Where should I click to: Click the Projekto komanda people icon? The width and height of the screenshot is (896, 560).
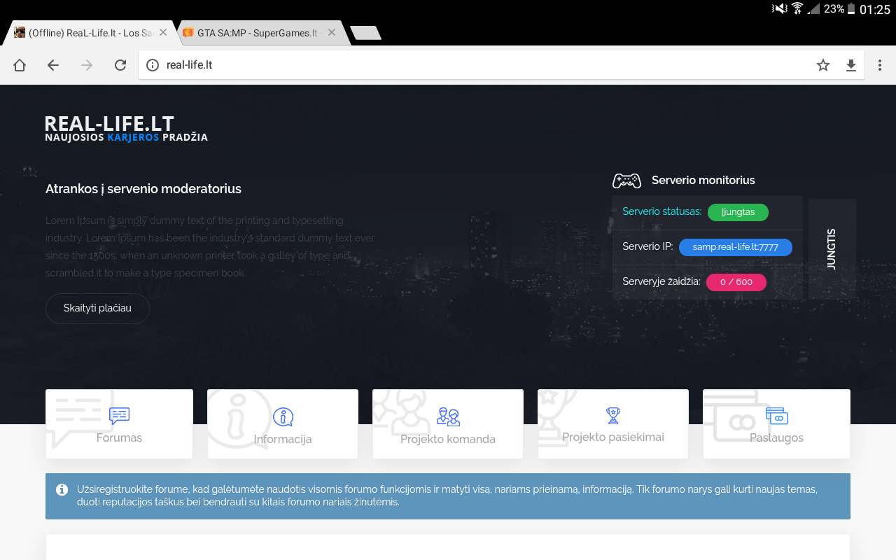[x=448, y=417]
